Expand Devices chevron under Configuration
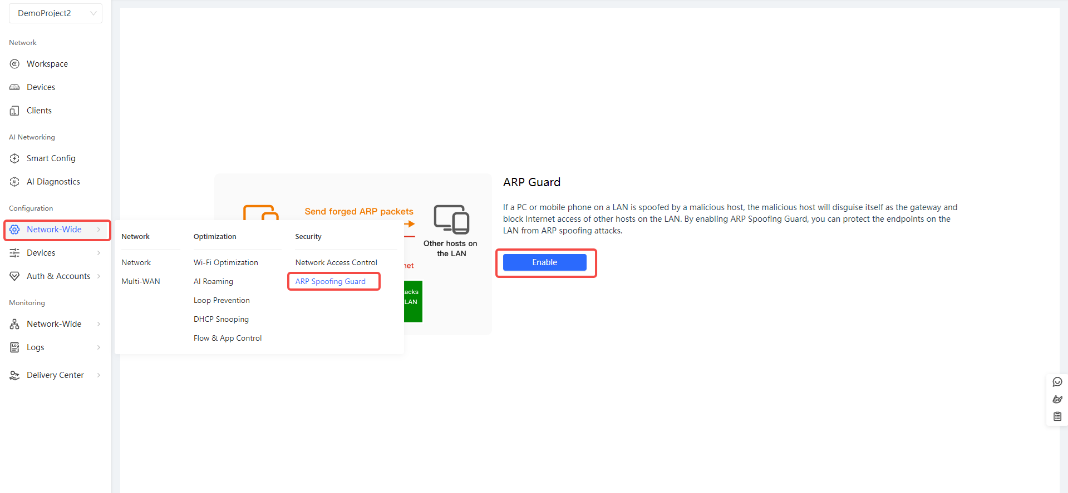The image size is (1068, 493). pyautogui.click(x=99, y=253)
